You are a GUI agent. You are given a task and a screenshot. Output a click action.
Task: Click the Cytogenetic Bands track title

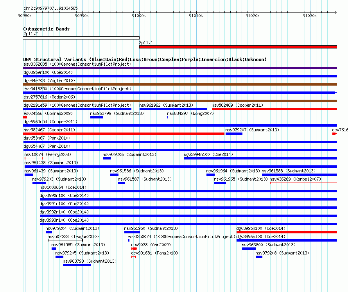coord(47,29)
